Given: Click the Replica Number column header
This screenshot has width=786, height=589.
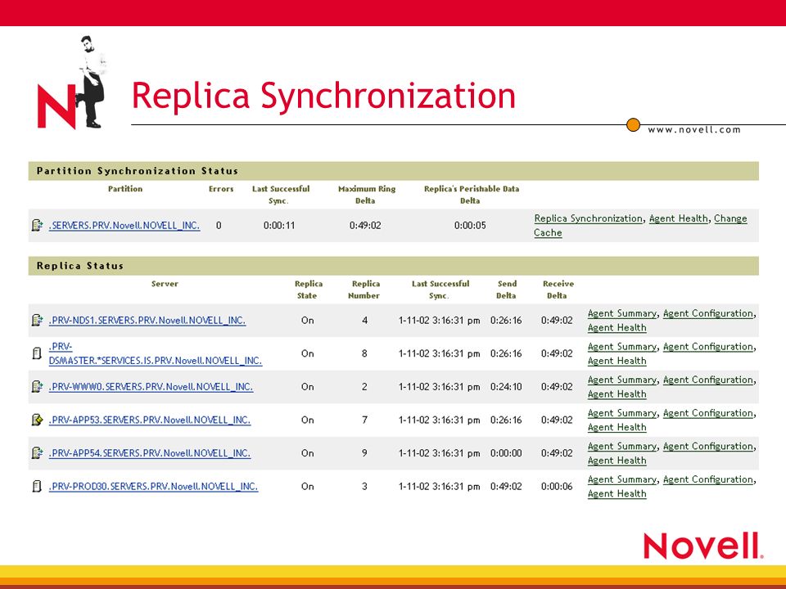Looking at the screenshot, I should pos(364,290).
